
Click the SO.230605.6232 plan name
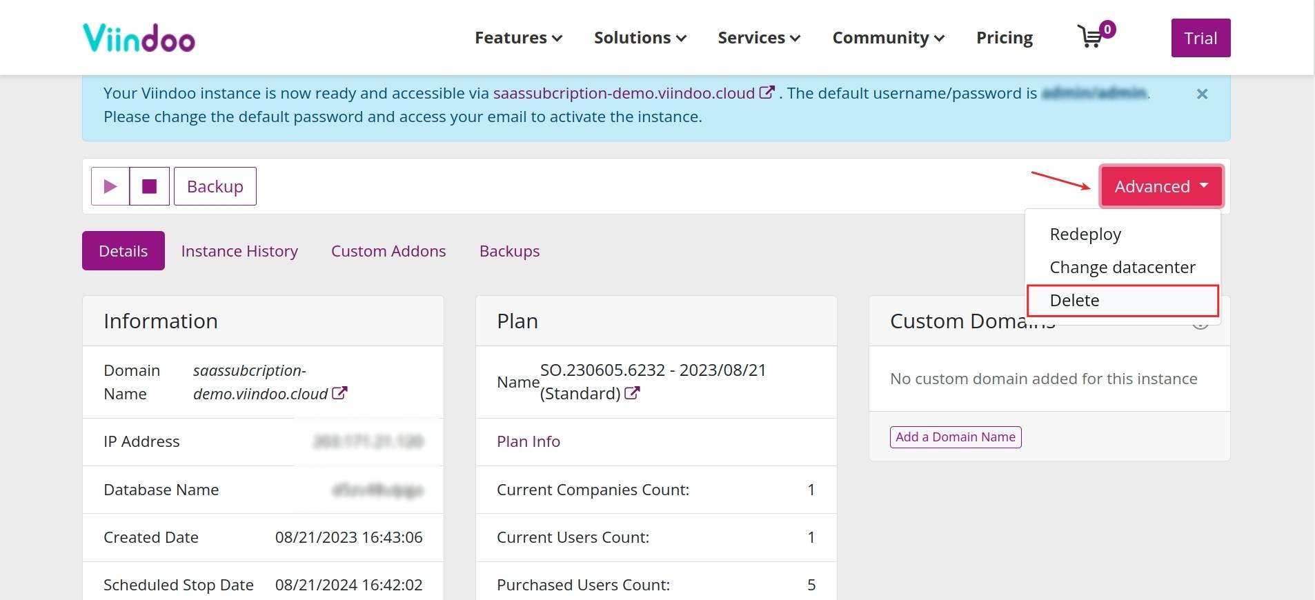[653, 381]
